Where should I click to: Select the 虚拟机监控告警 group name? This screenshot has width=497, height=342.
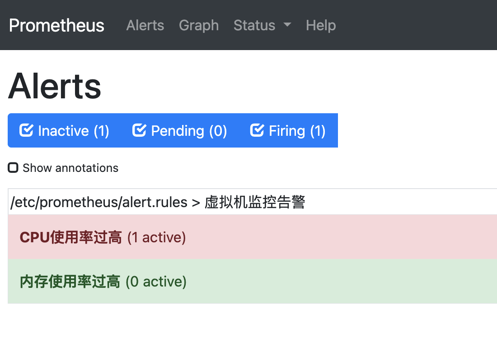(x=255, y=202)
